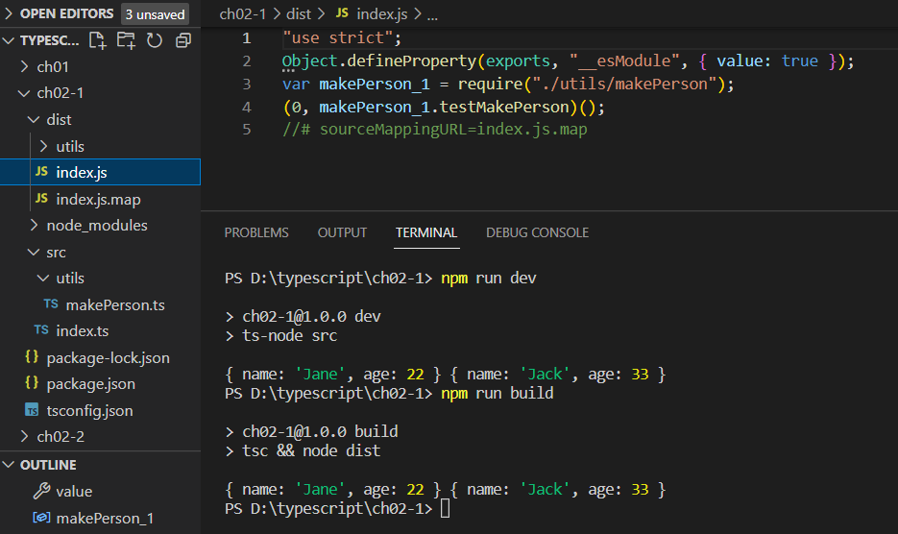Click the "use strict" string in editor

[x=338, y=37]
